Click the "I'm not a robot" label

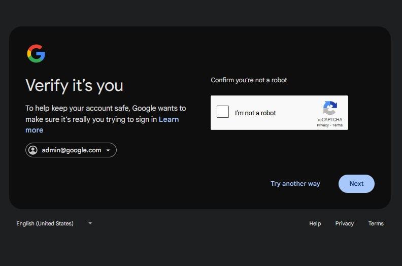255,113
